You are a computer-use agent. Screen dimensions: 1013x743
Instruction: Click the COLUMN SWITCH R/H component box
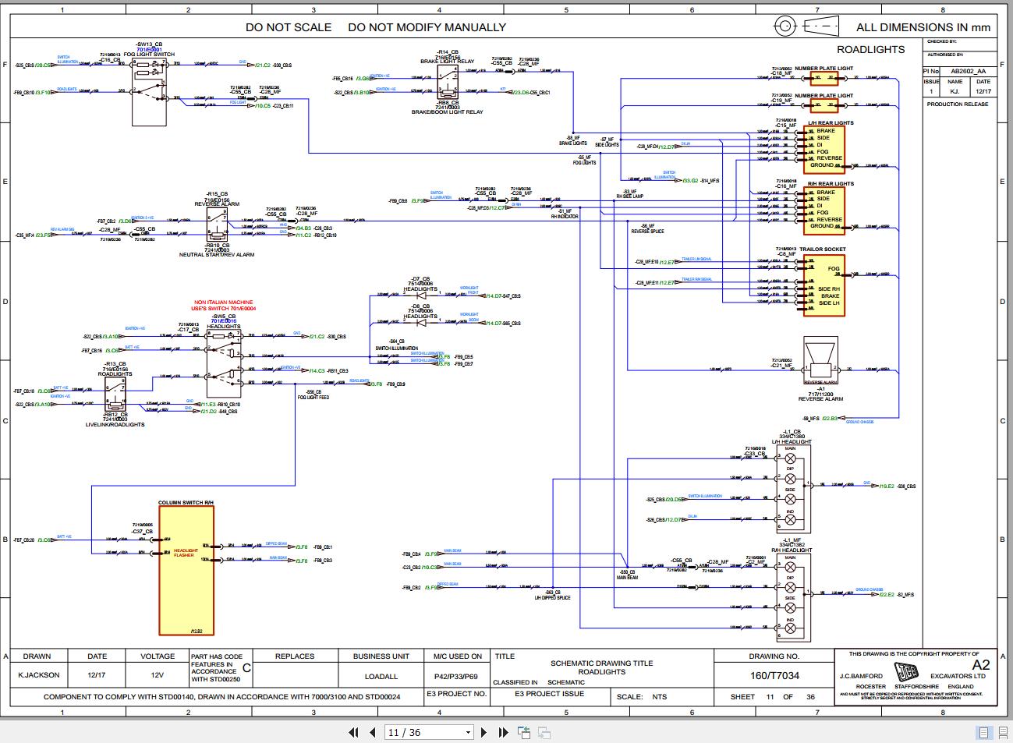click(186, 570)
